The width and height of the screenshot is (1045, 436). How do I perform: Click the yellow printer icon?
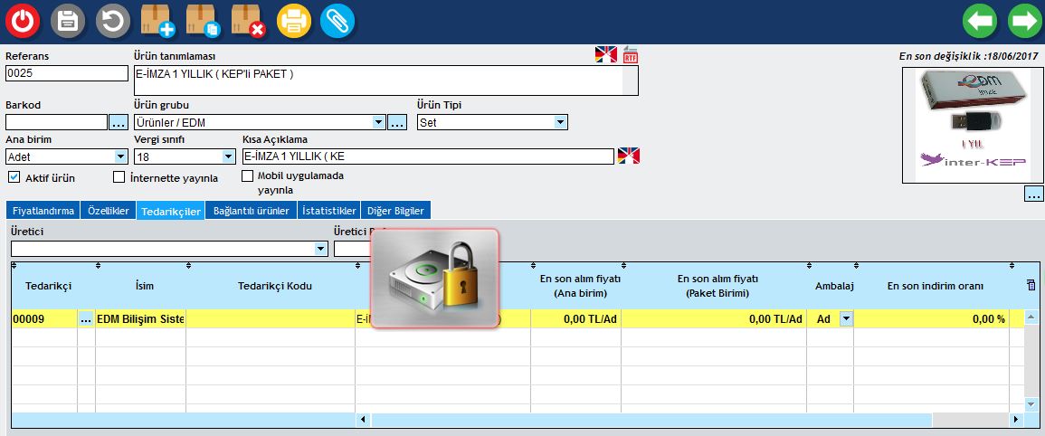tap(293, 21)
